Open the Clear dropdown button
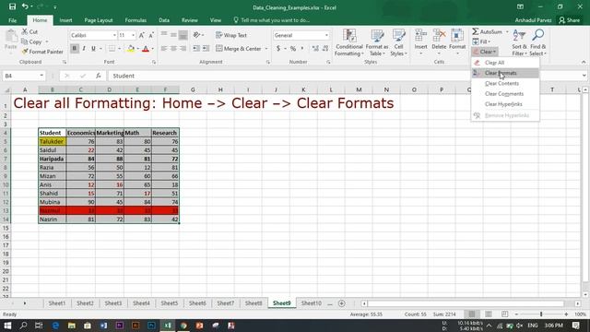This screenshot has width=590, height=332. tap(485, 52)
